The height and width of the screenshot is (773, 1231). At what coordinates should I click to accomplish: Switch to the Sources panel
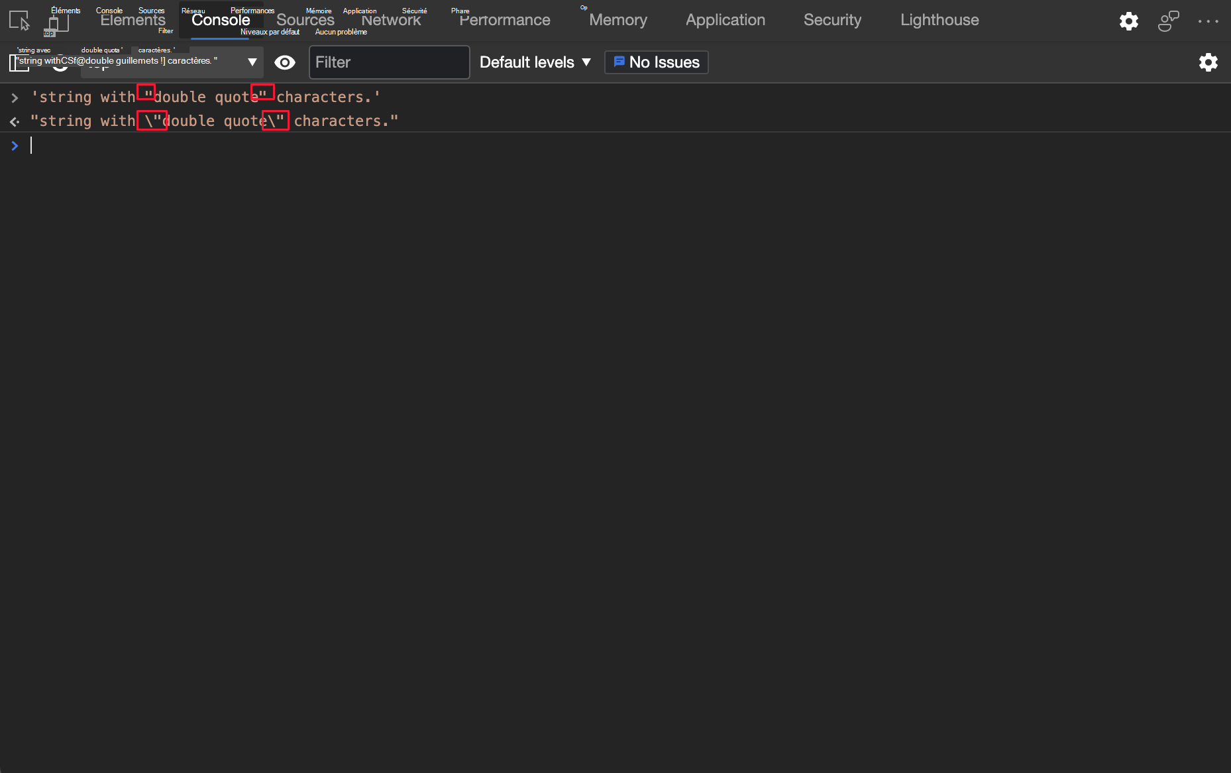[305, 21]
